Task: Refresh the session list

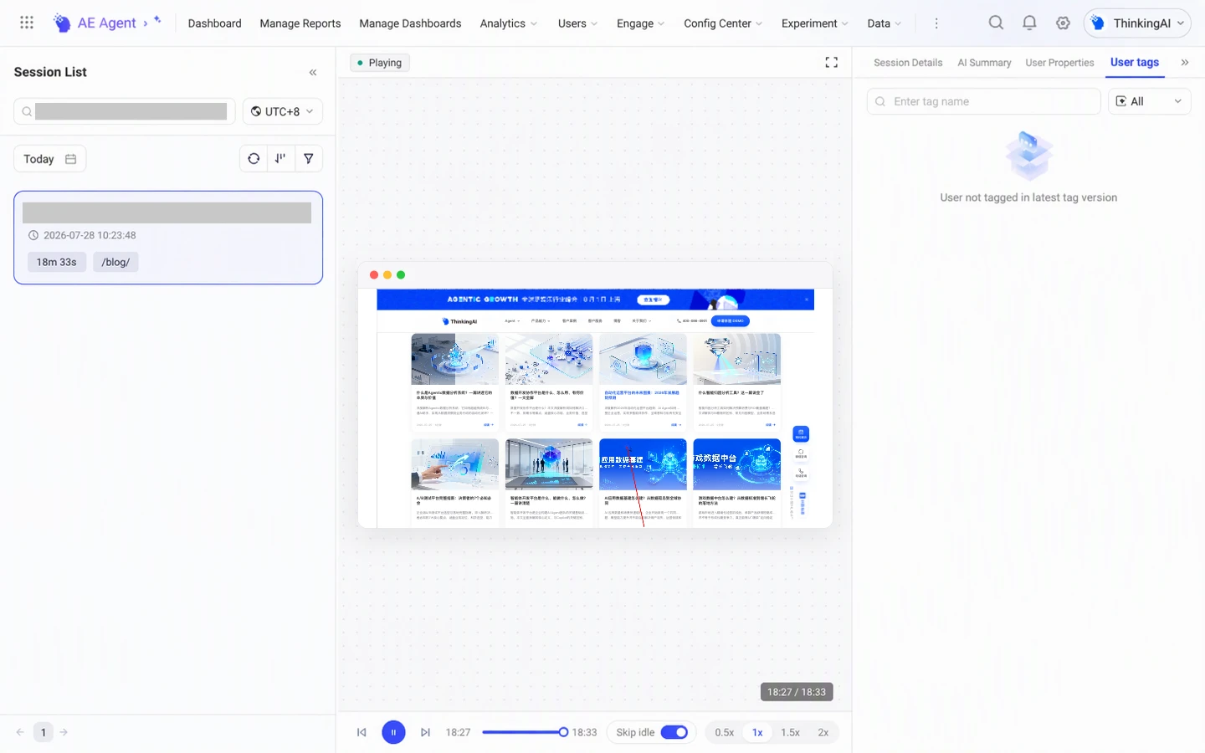Action: tap(254, 158)
